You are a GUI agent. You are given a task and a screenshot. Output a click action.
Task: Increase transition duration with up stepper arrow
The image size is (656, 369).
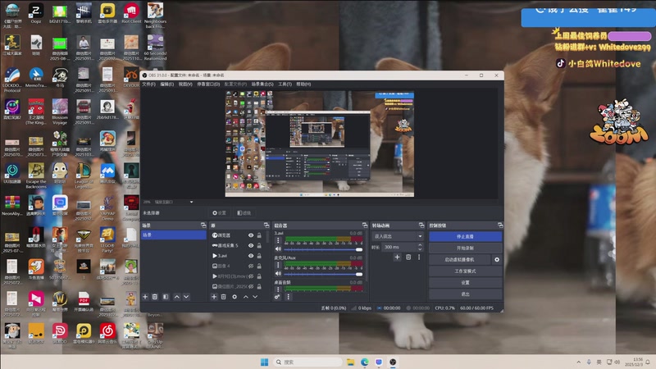(420, 245)
